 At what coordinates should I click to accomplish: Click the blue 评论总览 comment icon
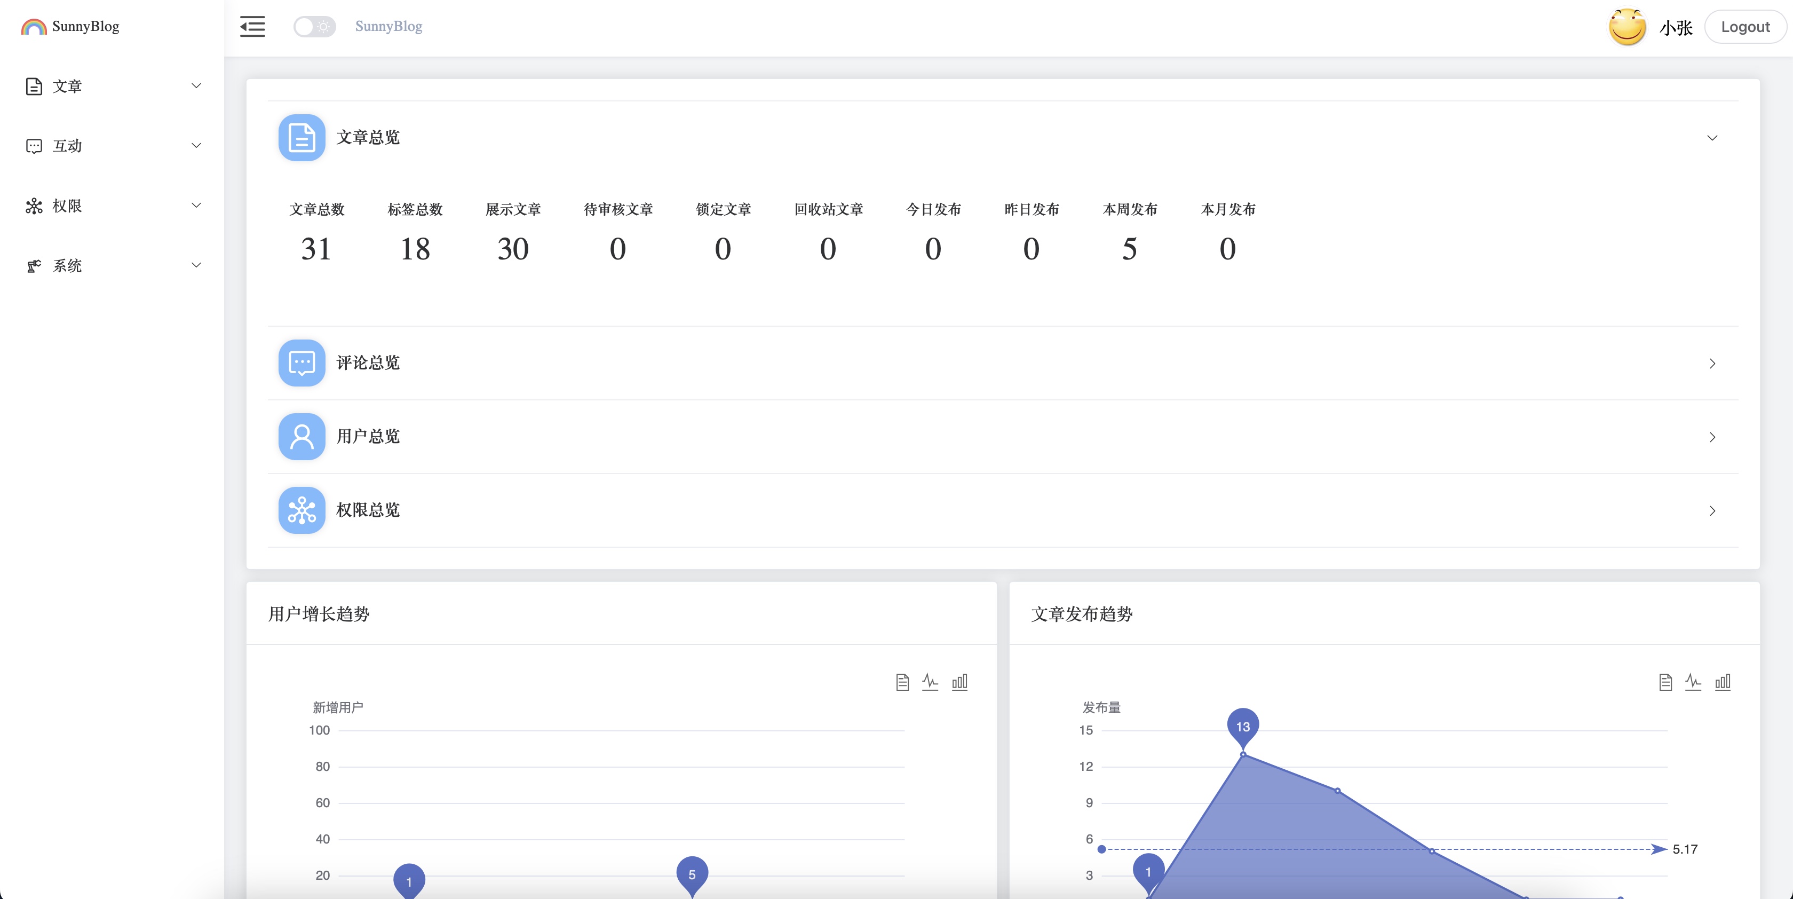[302, 363]
